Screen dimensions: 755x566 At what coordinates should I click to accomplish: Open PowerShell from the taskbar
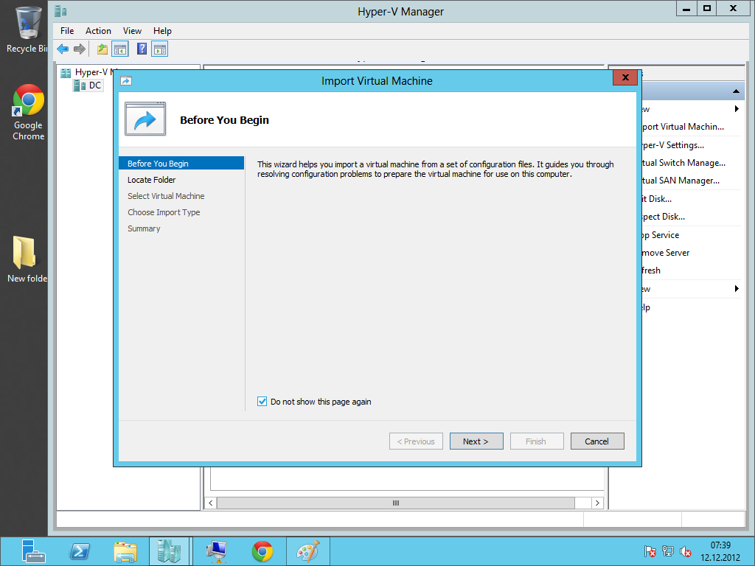click(80, 551)
